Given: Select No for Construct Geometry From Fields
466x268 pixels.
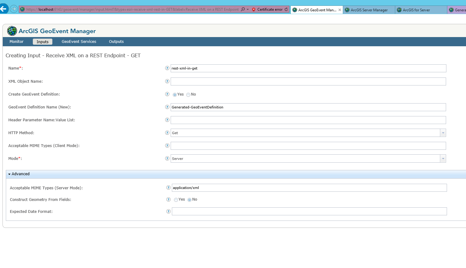Looking at the screenshot, I should (x=189, y=200).
